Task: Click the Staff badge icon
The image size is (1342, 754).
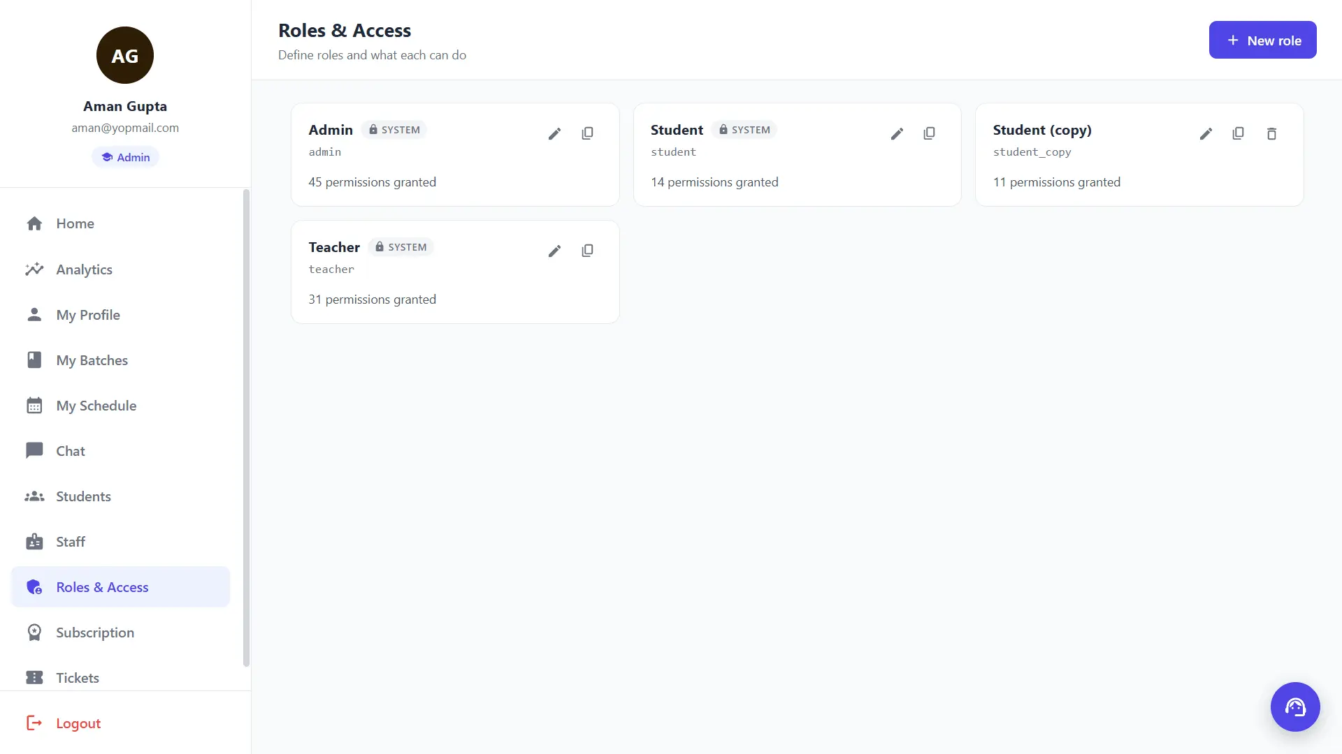Action: click(34, 542)
